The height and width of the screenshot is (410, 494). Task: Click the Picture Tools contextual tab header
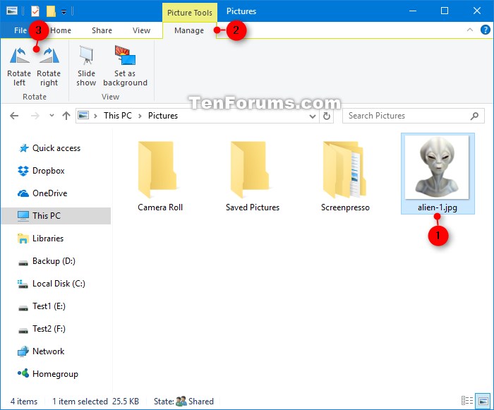[x=190, y=13]
